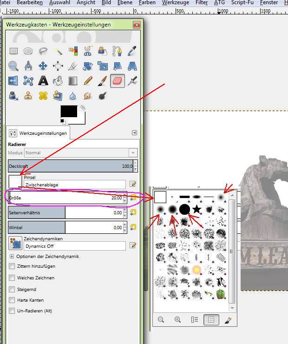This screenshot has width=288, height=344.
Task: Check the Un-Radieren (Alt) option
Action: coord(12,311)
